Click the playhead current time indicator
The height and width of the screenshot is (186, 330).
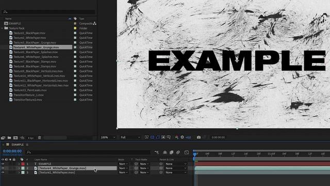[195, 154]
